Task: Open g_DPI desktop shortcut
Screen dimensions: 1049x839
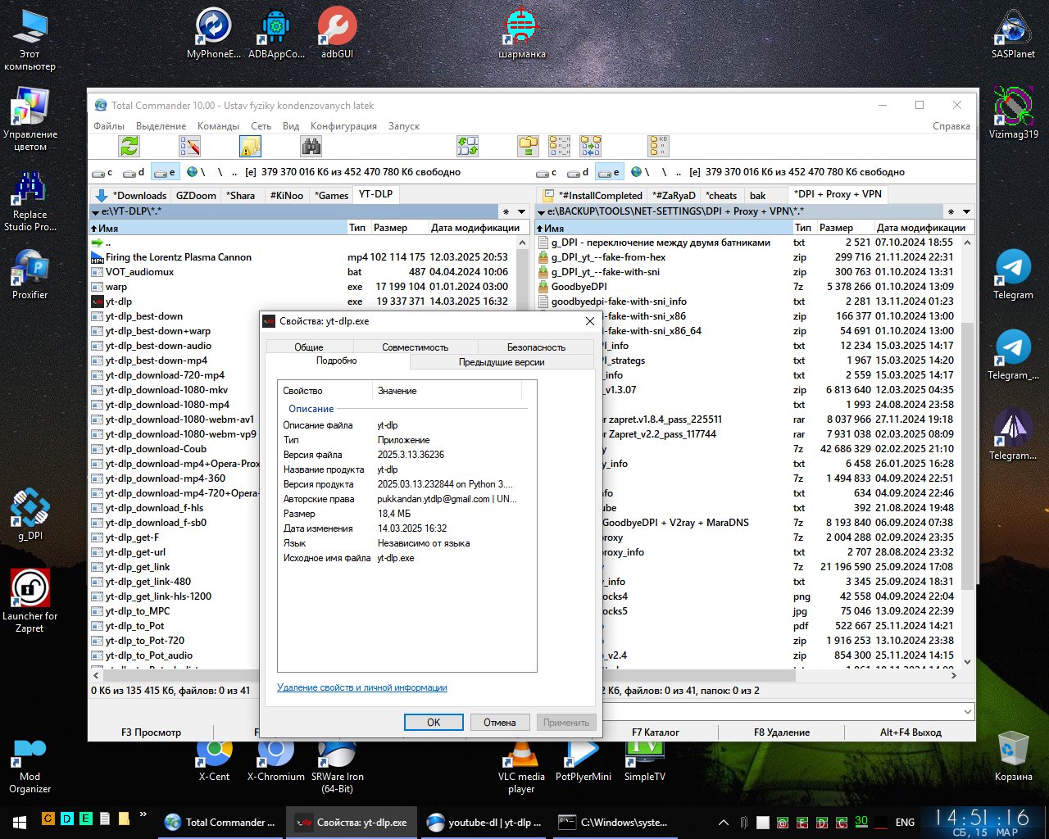Action: coord(30,515)
